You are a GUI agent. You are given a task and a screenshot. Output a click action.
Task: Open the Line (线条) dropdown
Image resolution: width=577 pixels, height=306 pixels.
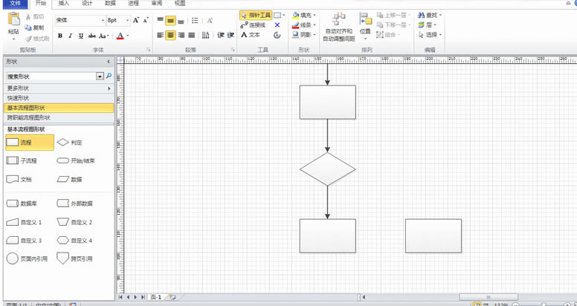tap(304, 25)
